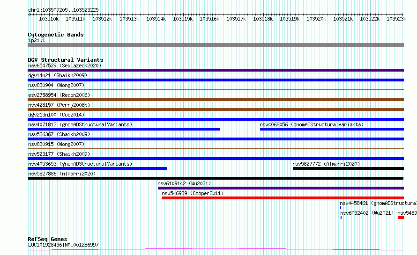Click the blue bar under dgv14n21
This screenshot has width=417, height=255.
216,80
